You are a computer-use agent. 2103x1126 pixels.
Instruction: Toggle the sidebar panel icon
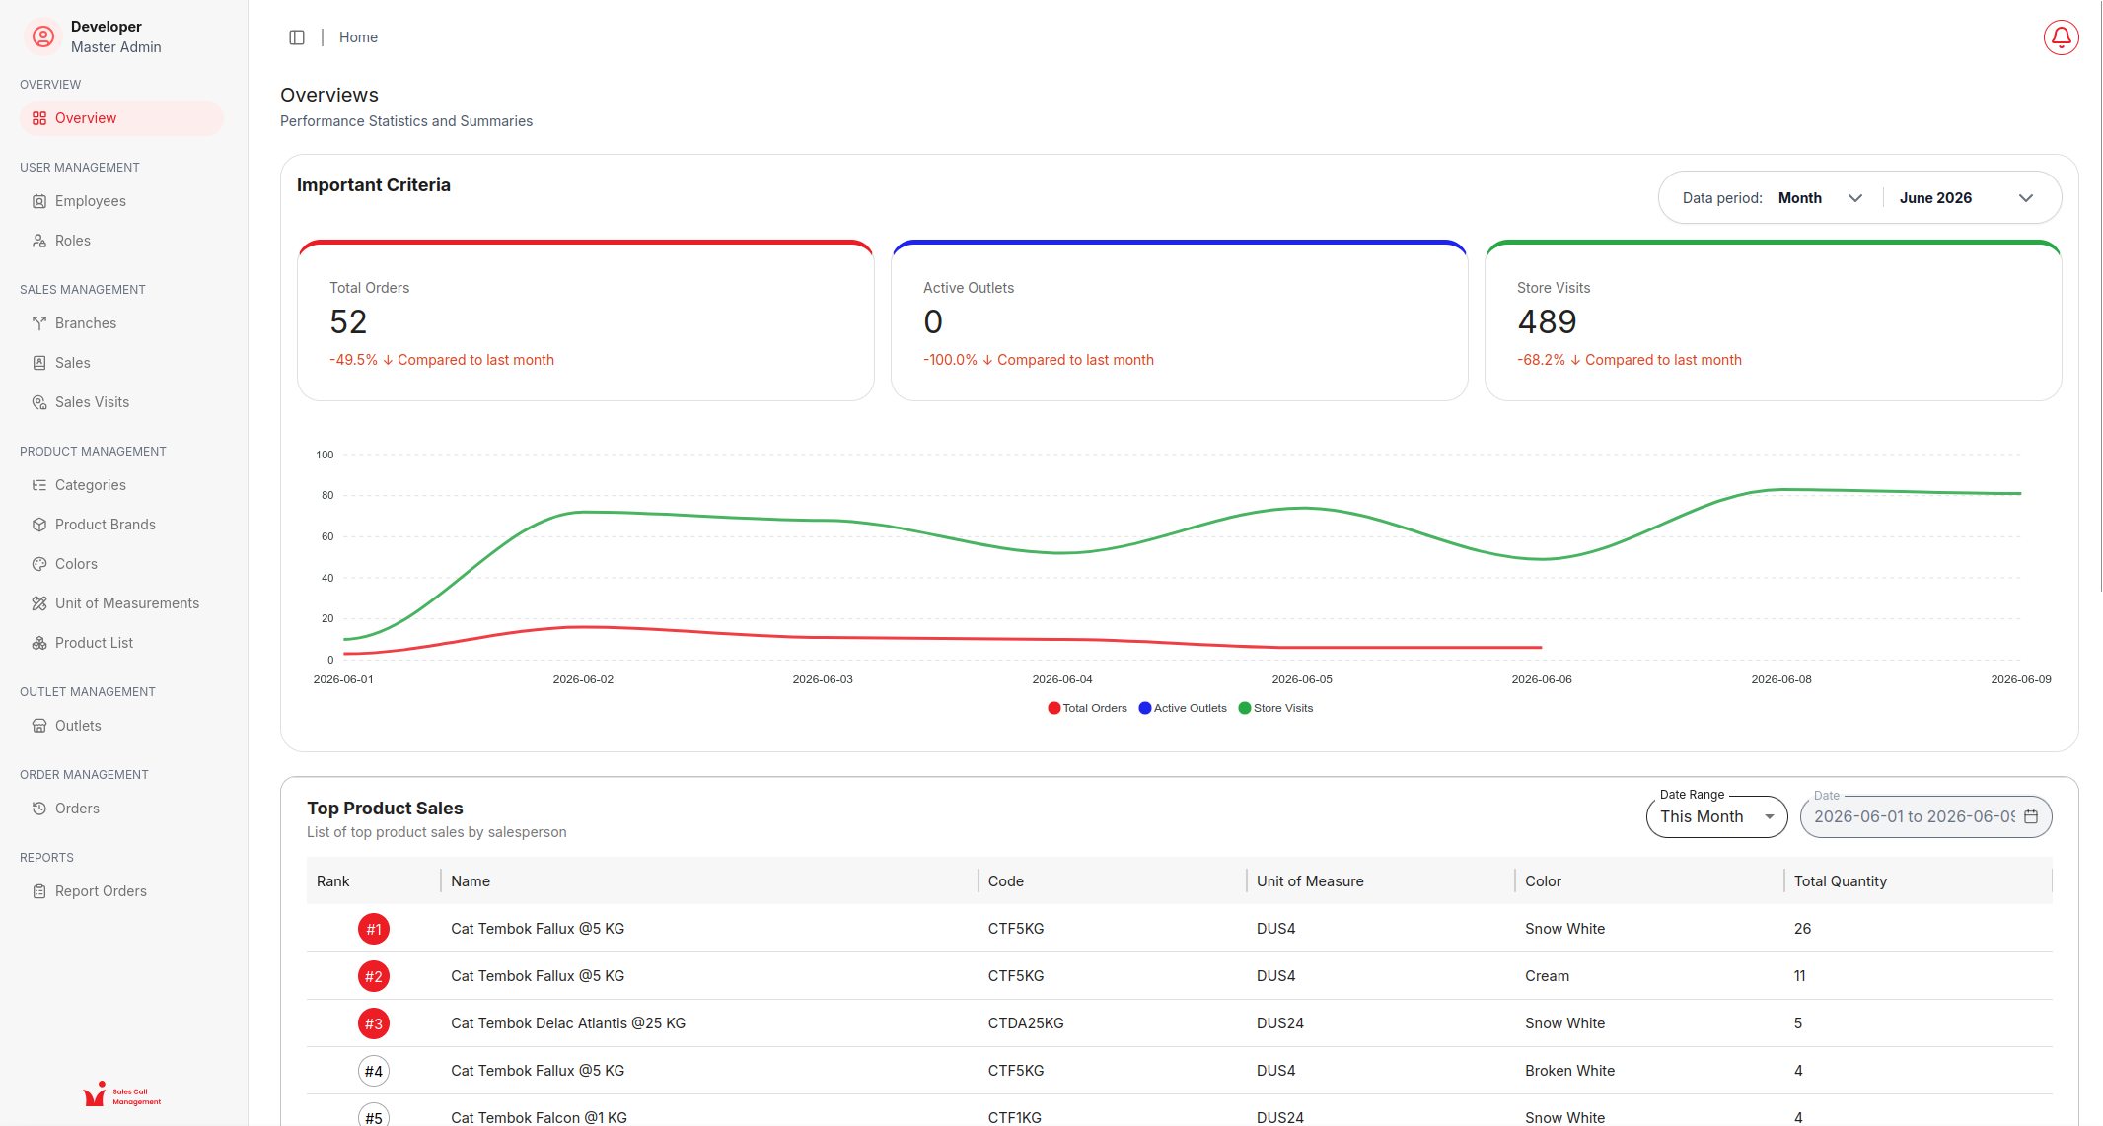point(297,37)
